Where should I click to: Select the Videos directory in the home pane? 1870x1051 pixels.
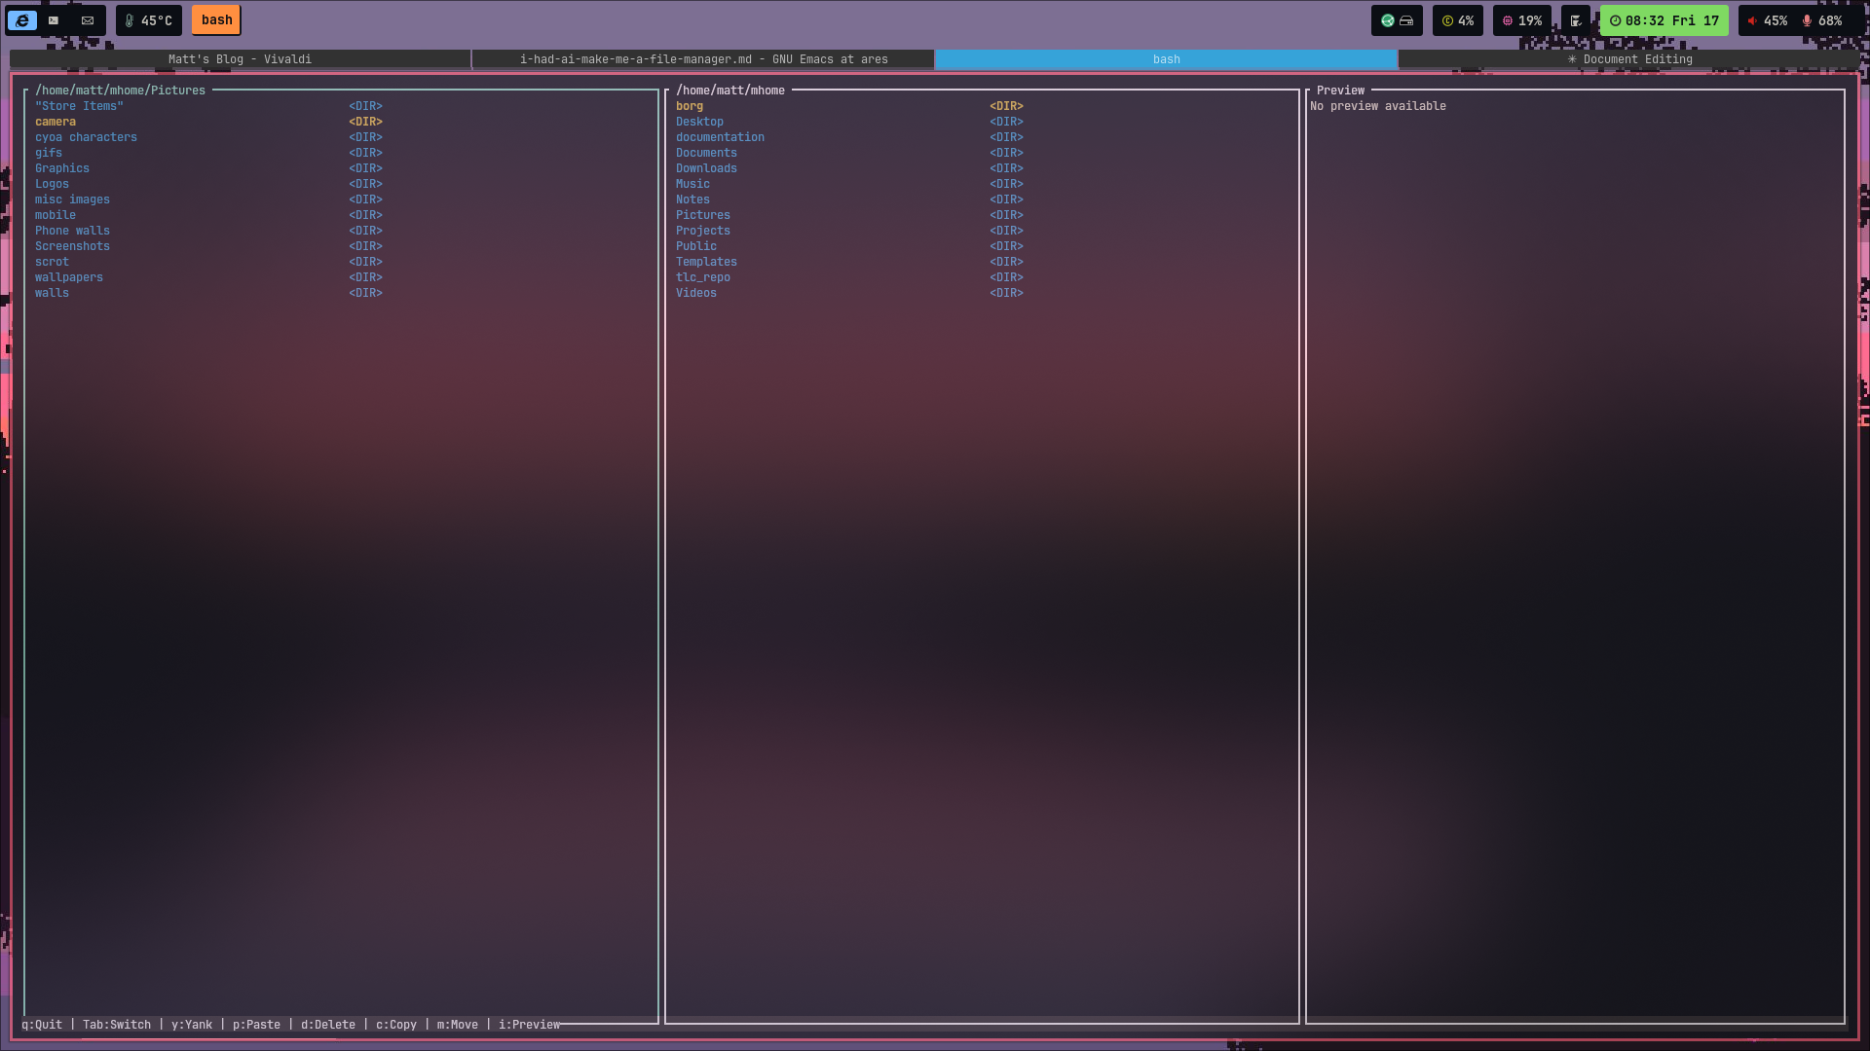(x=697, y=292)
